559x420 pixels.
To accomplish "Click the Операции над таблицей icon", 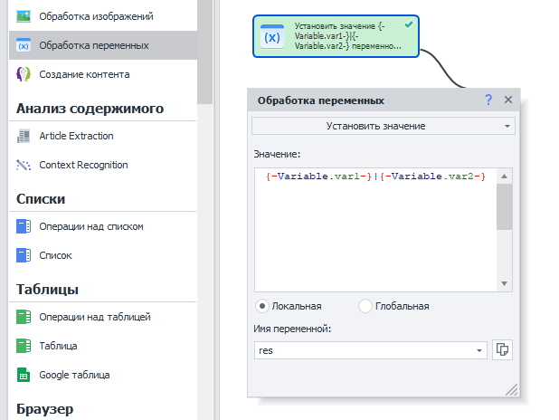I will [24, 317].
